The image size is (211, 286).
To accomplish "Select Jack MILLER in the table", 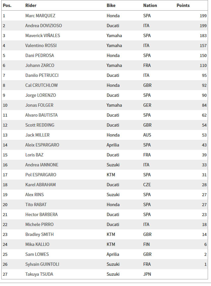I will tap(37, 135).
